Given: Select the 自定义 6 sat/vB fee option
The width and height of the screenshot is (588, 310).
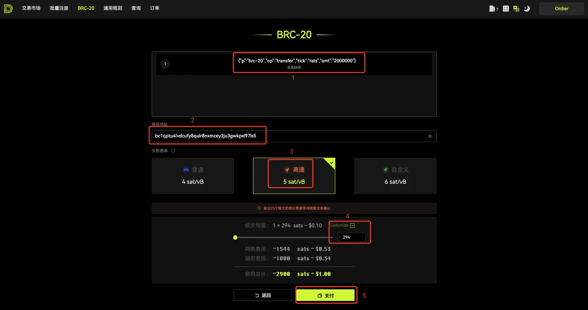Looking at the screenshot, I should 395,176.
